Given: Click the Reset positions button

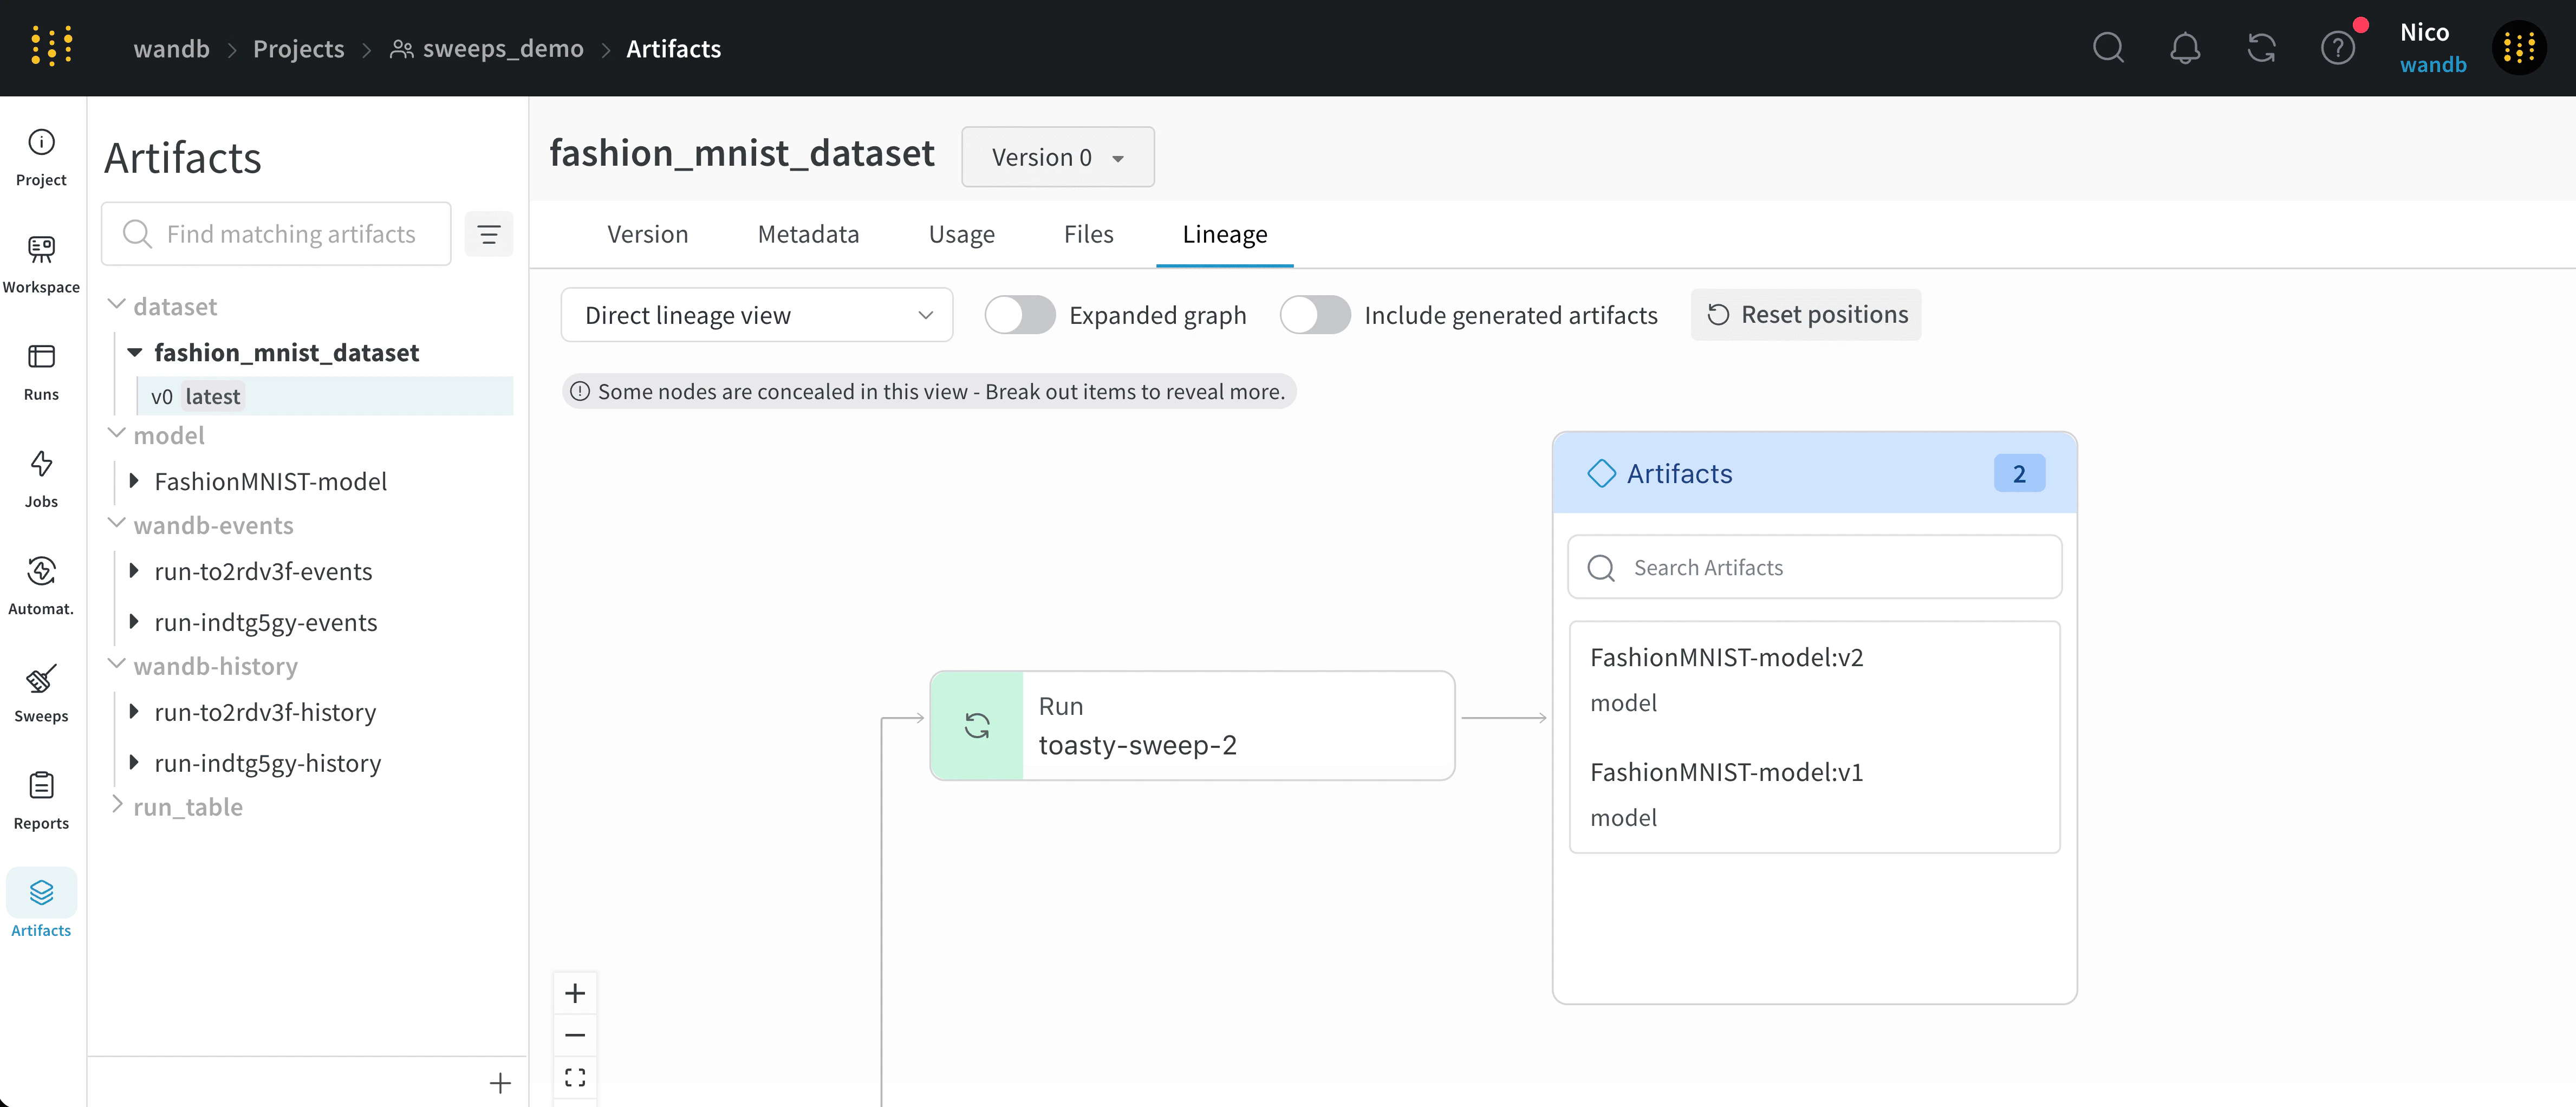Looking at the screenshot, I should pyautogui.click(x=1805, y=314).
